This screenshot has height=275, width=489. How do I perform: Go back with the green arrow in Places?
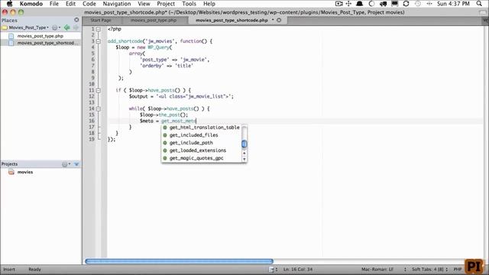click(66, 27)
